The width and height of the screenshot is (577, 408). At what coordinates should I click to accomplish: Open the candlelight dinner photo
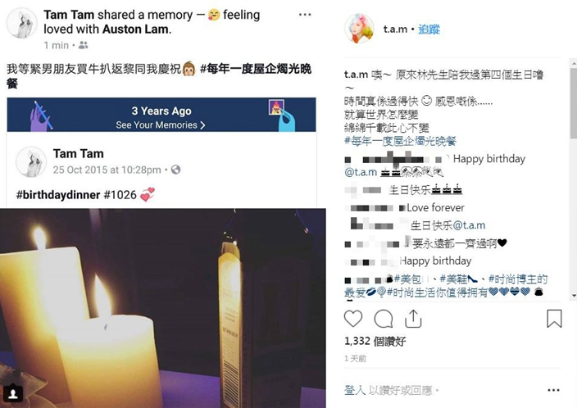[162, 308]
